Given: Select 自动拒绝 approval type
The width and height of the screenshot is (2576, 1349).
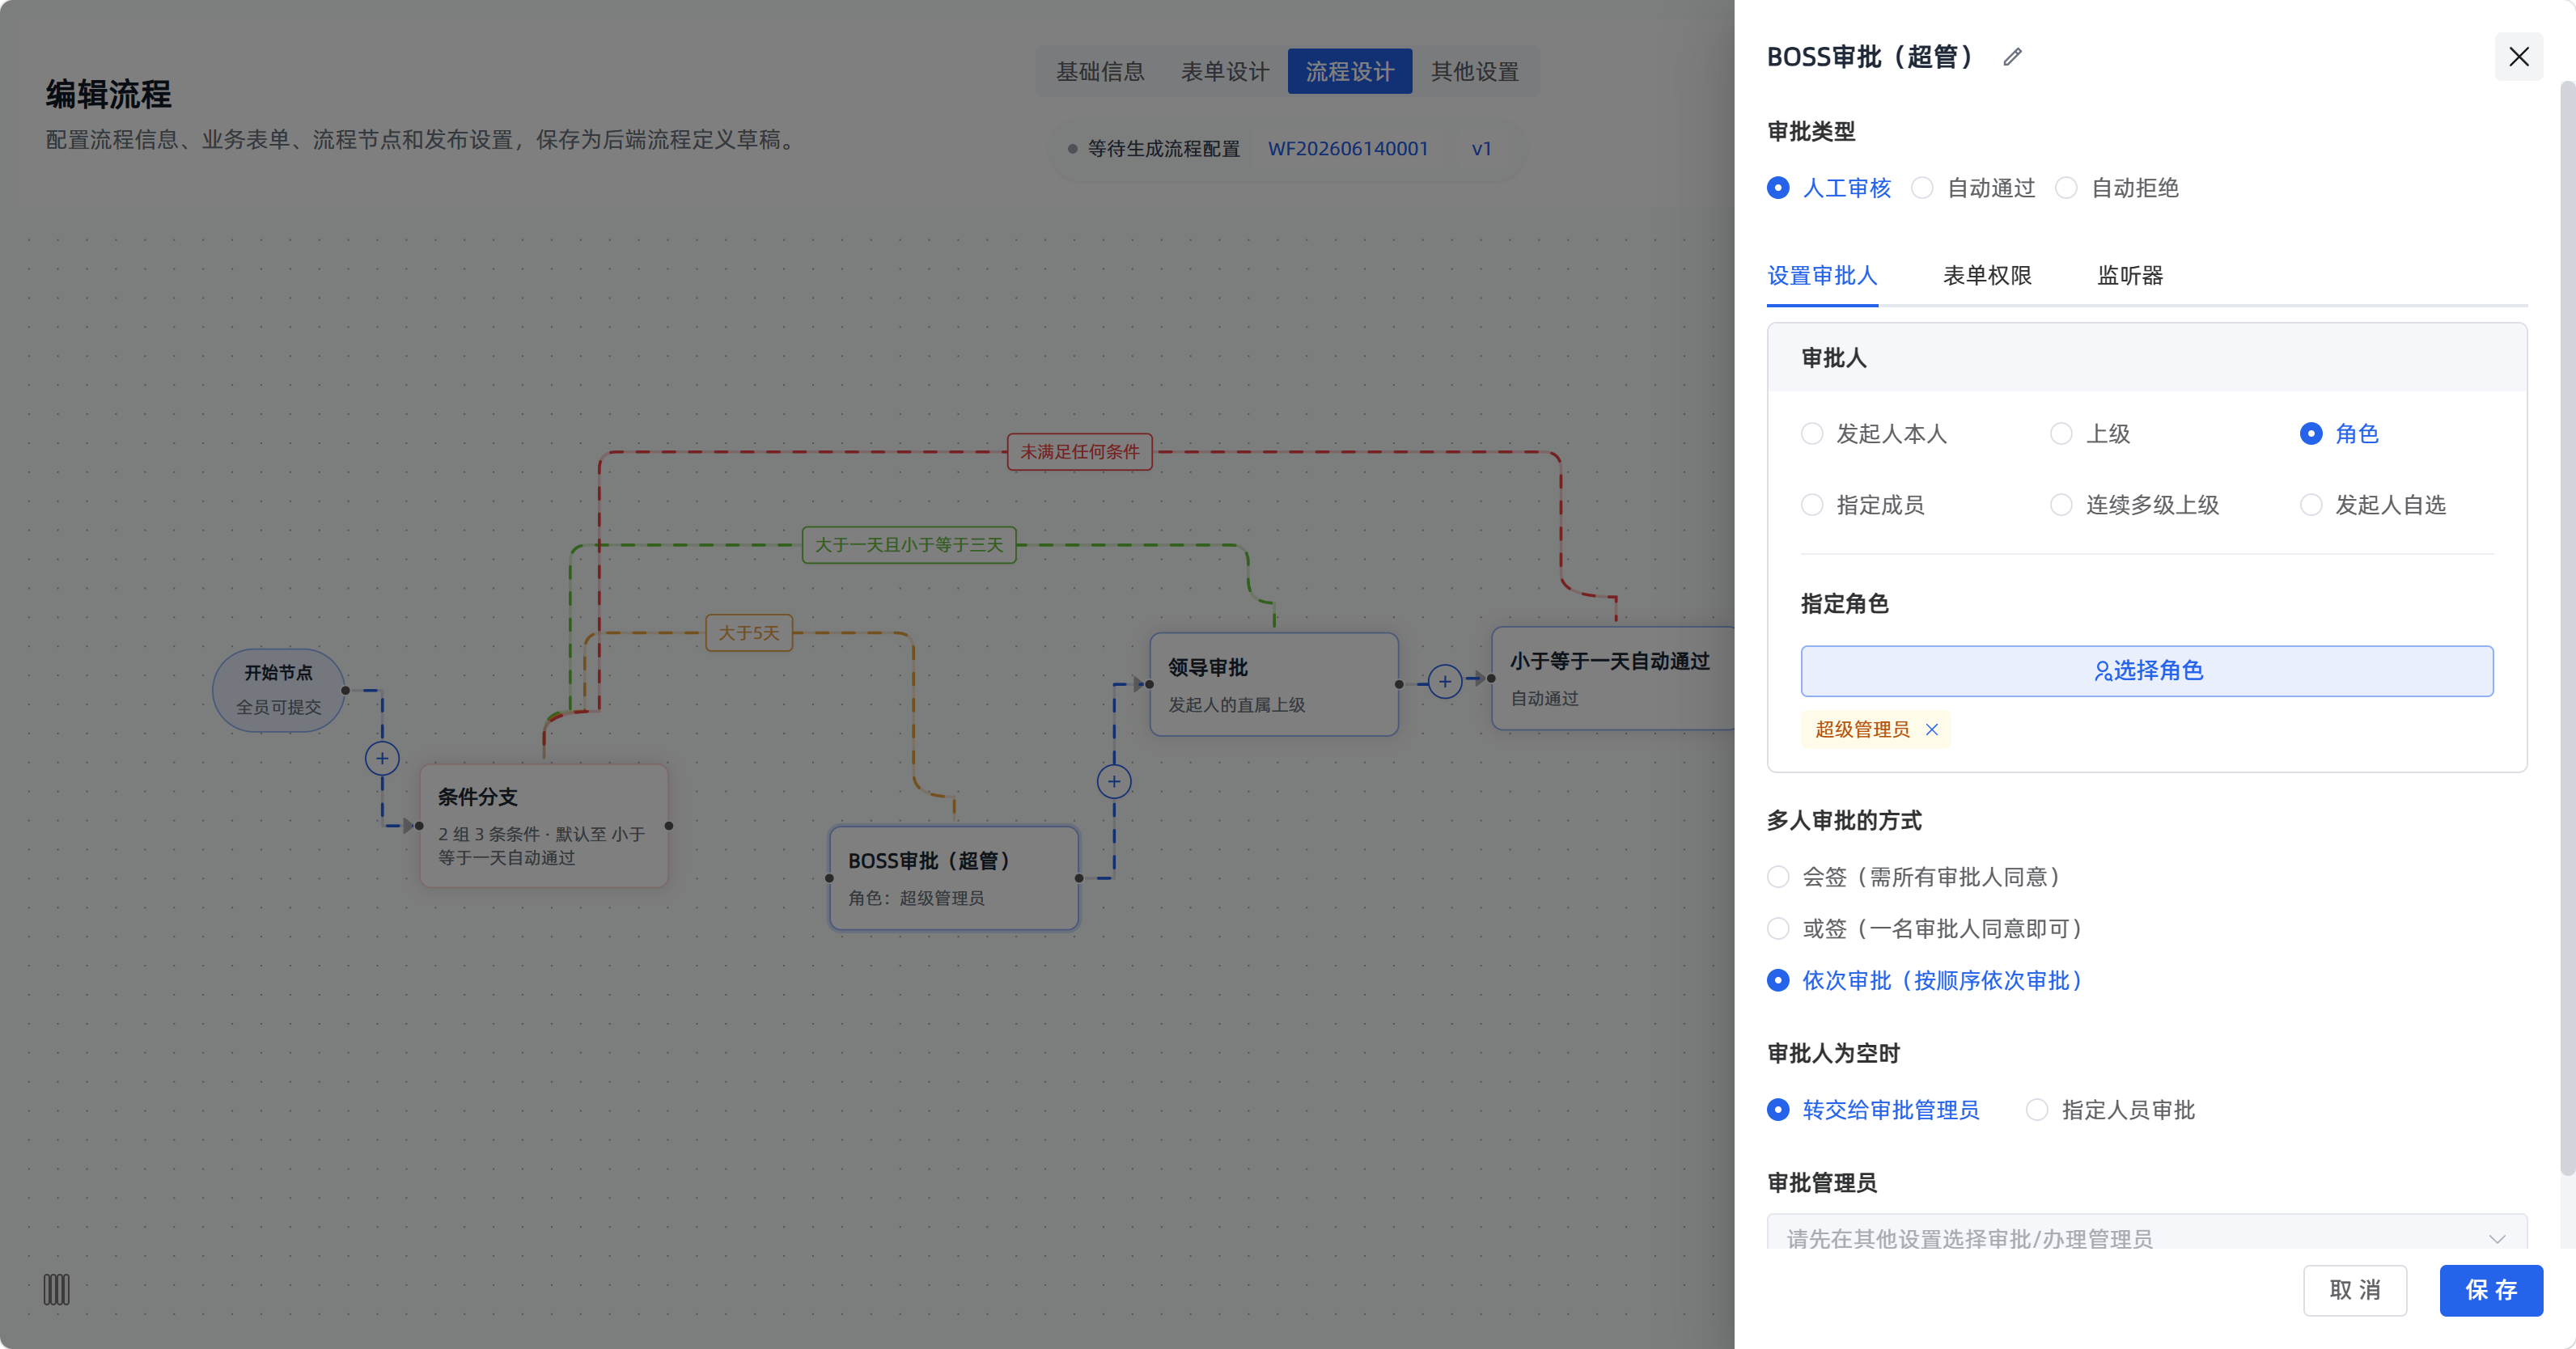Looking at the screenshot, I should click(2116, 188).
